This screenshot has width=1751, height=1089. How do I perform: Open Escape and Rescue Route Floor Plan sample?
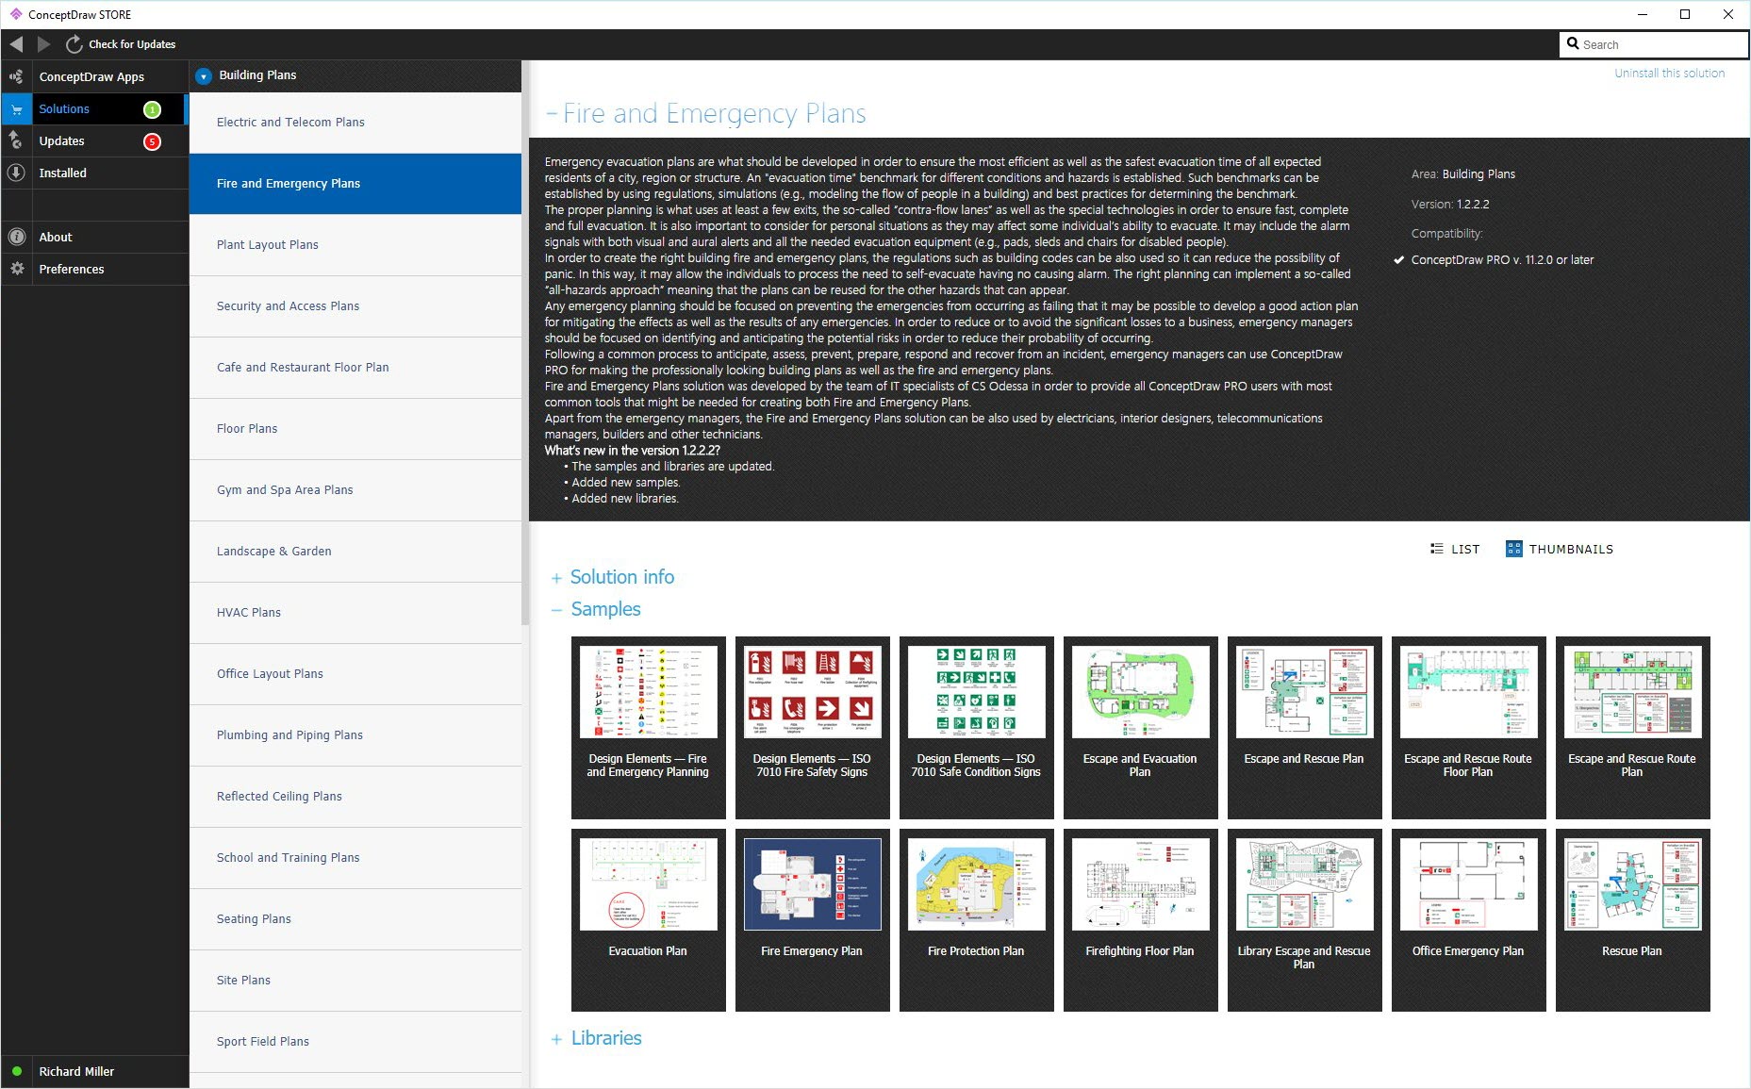(1468, 728)
